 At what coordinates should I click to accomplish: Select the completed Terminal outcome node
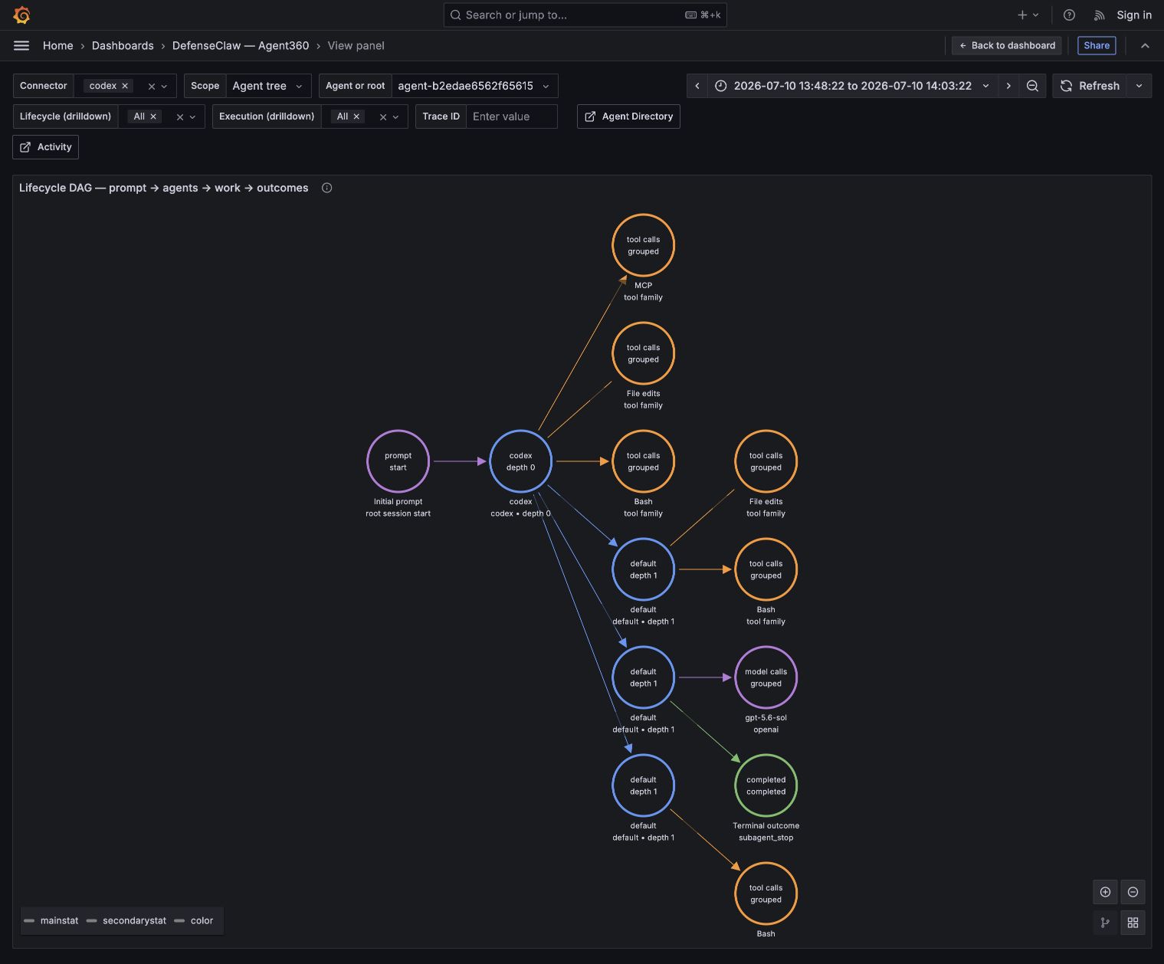pos(766,785)
